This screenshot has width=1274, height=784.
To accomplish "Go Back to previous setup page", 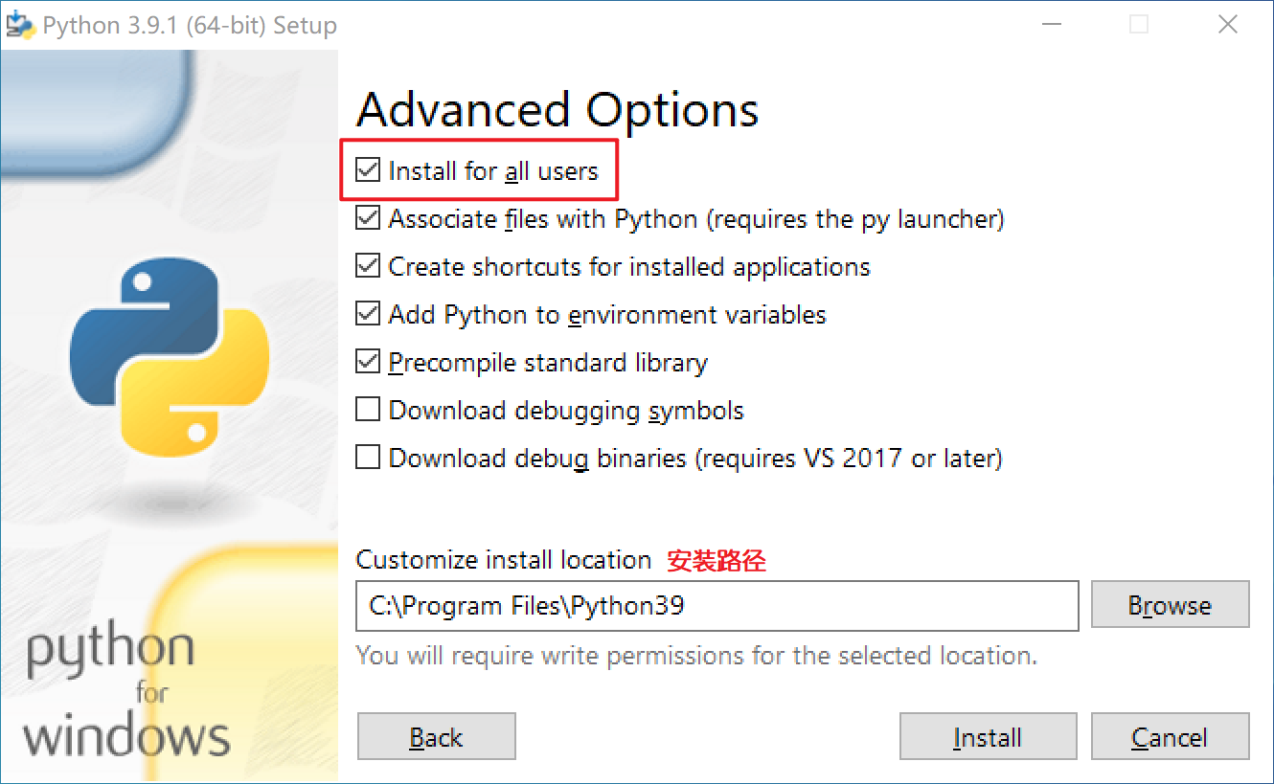I will point(437,737).
